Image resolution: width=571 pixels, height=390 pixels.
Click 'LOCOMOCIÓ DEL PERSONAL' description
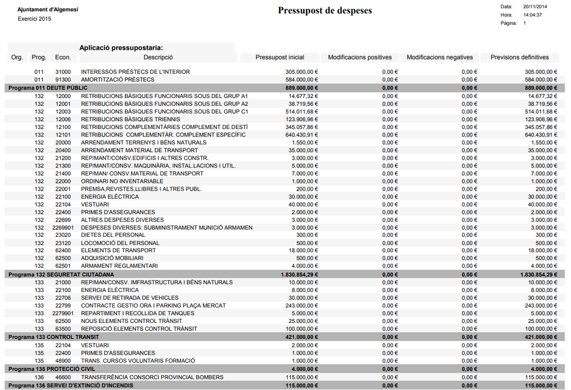(x=120, y=243)
